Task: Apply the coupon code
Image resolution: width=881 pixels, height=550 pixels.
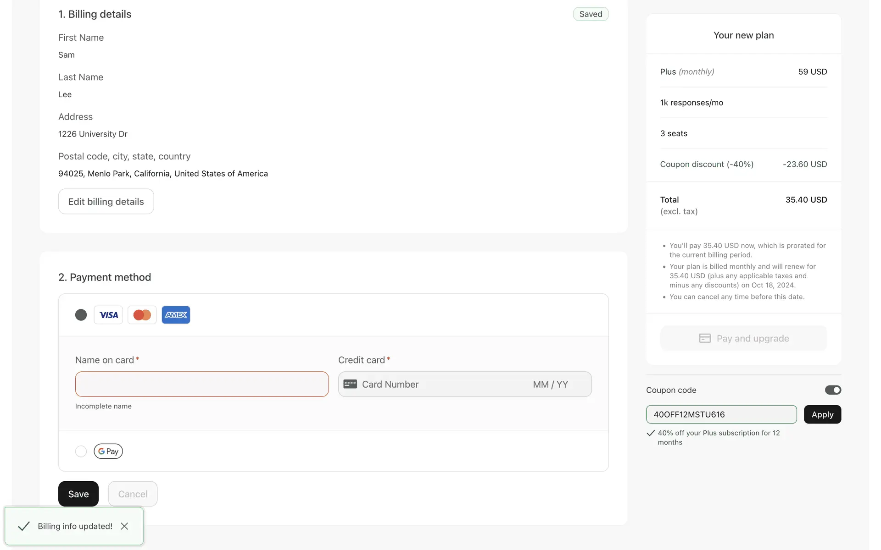Action: click(822, 414)
